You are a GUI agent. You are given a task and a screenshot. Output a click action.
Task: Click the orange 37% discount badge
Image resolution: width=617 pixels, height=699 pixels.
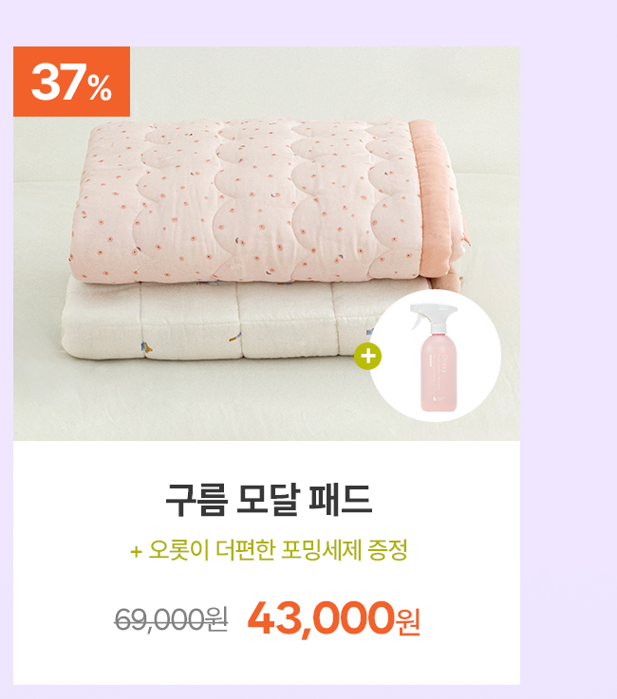point(71,82)
